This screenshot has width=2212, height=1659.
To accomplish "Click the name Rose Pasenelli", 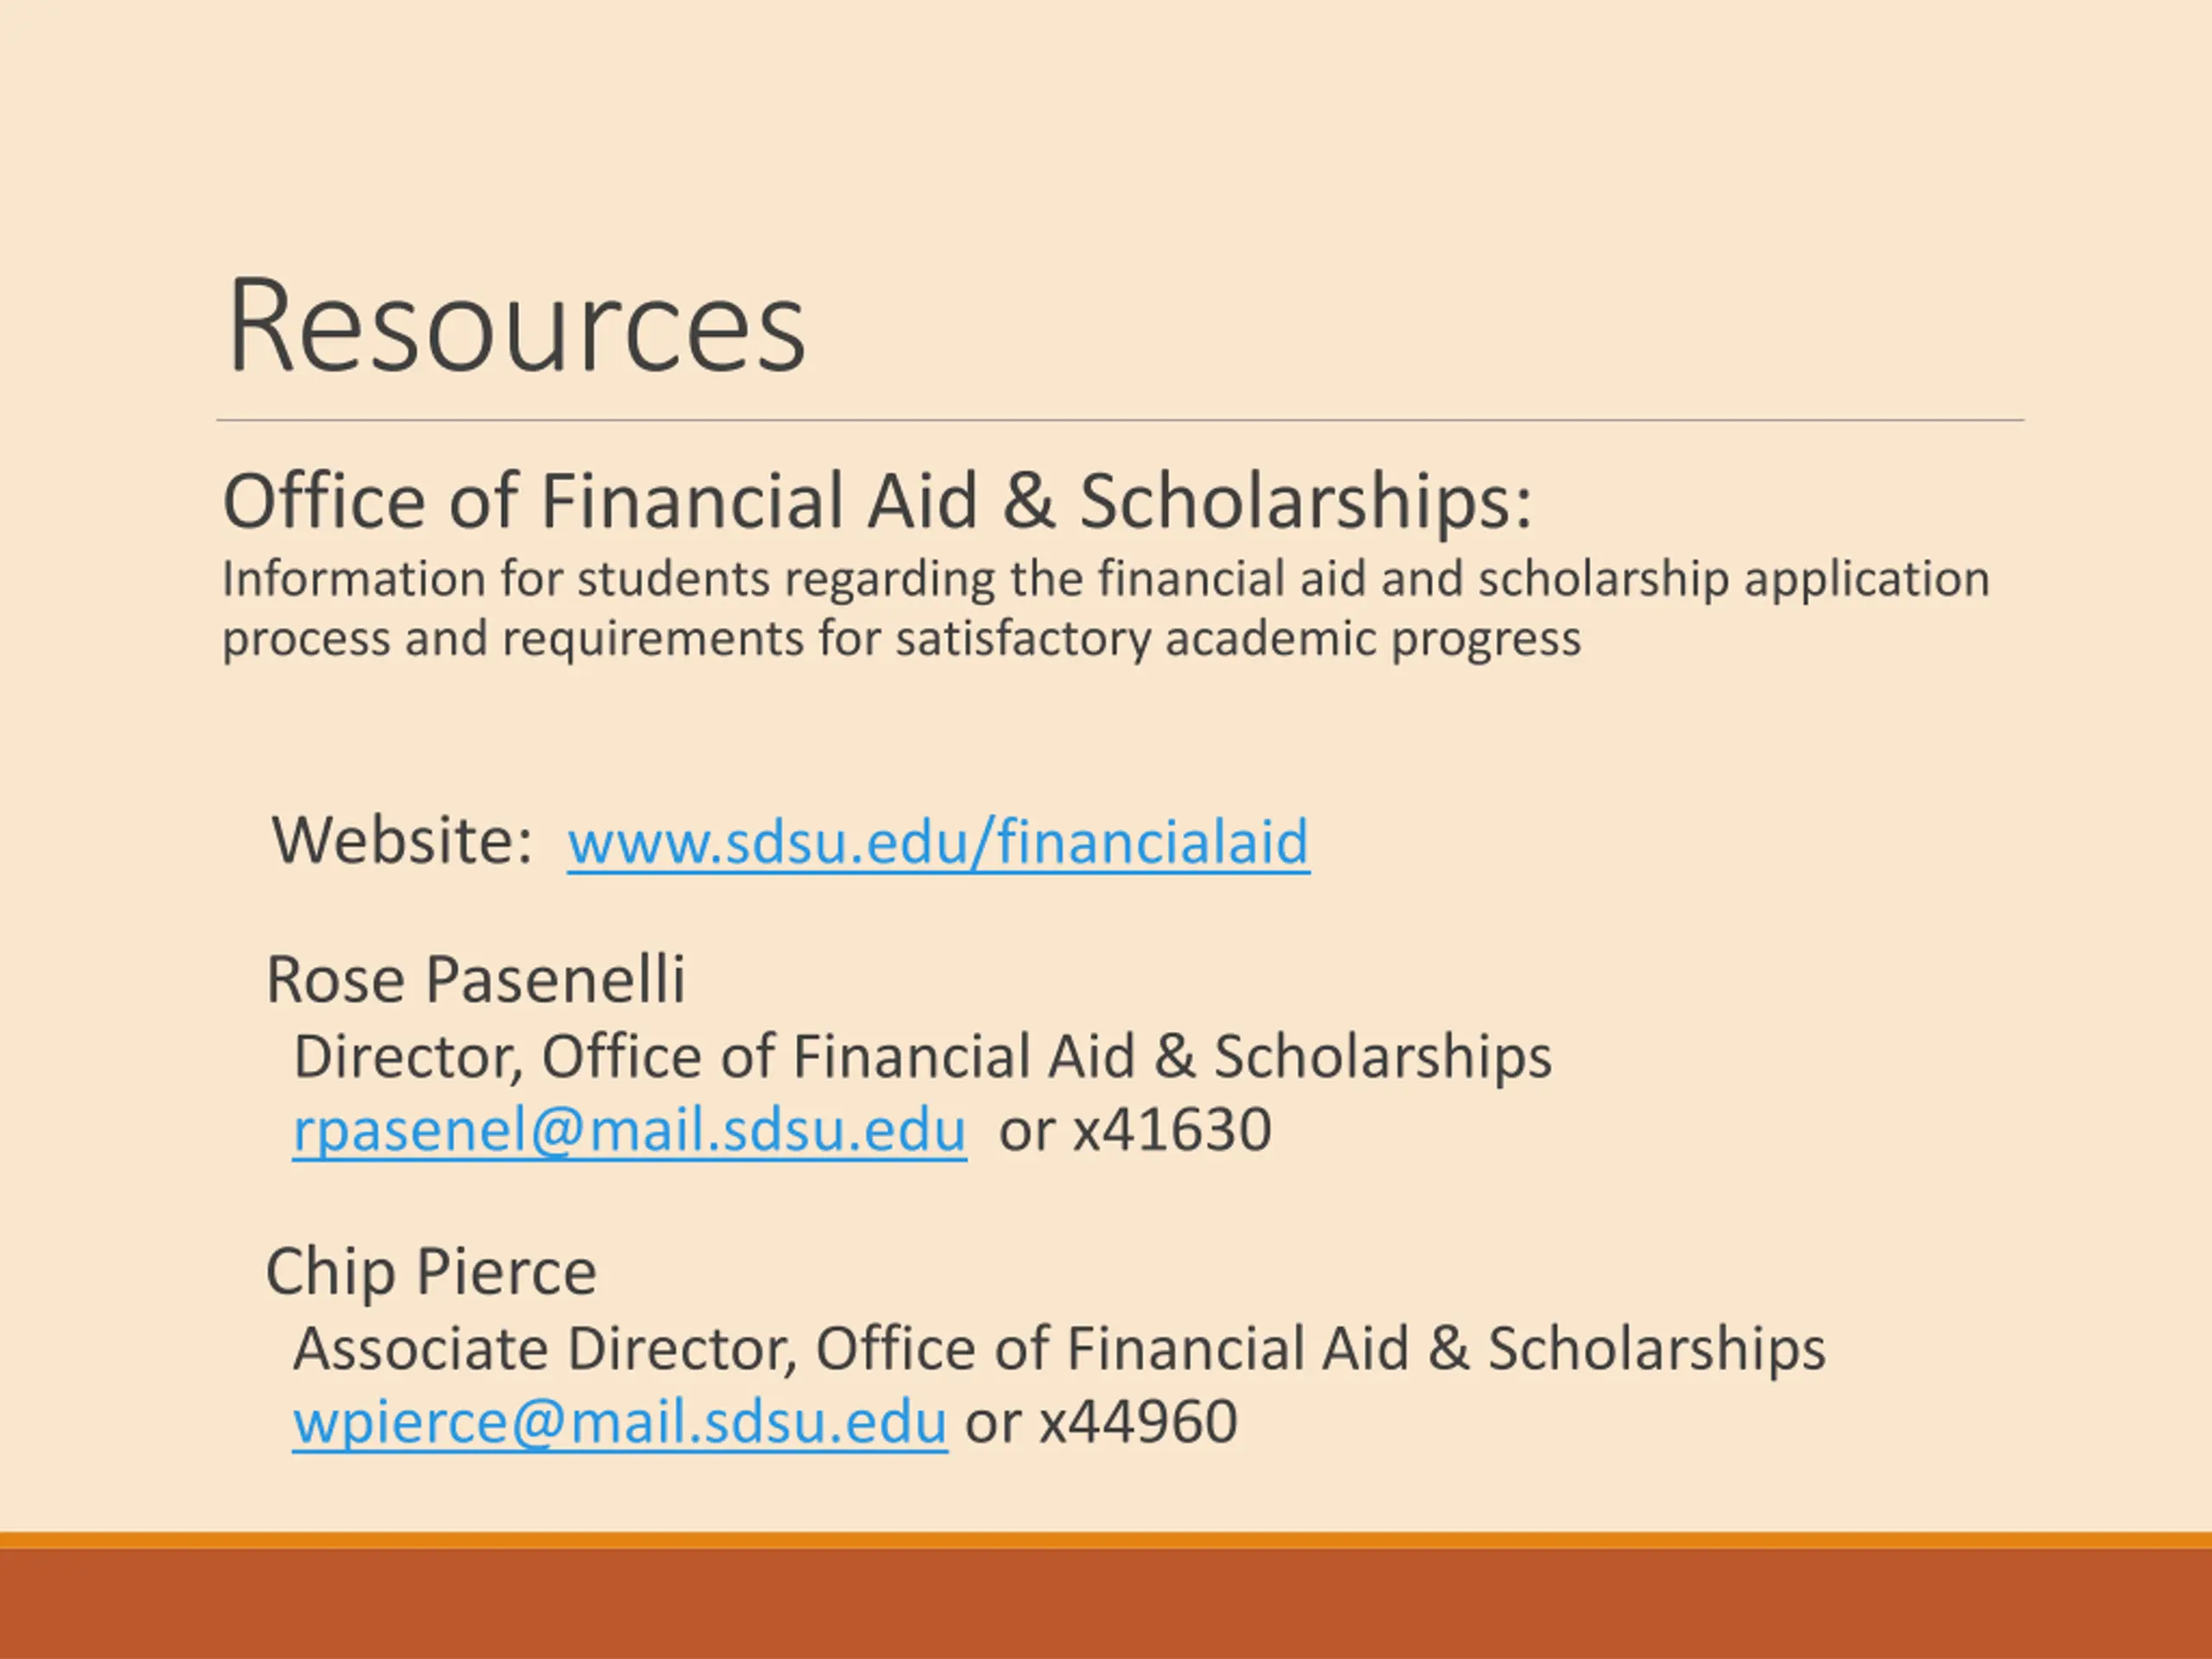I will [476, 978].
